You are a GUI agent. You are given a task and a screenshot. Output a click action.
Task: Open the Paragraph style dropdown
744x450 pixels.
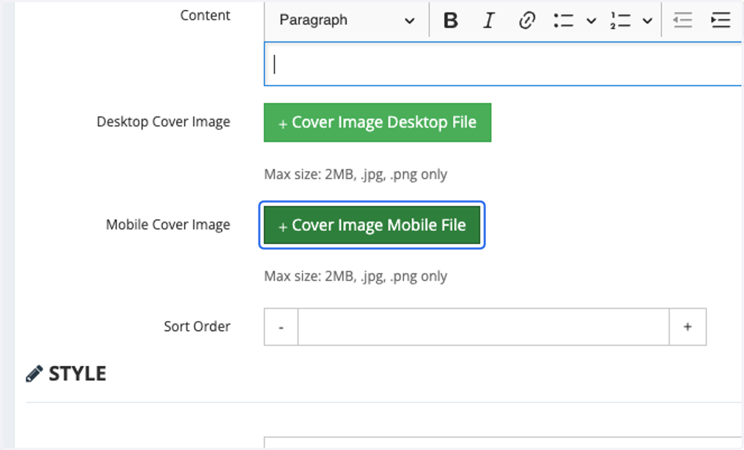click(347, 20)
